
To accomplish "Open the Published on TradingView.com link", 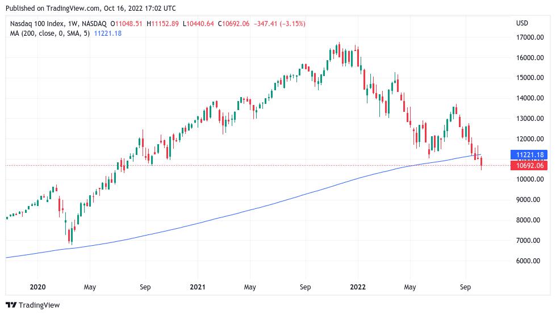I will (92, 9).
